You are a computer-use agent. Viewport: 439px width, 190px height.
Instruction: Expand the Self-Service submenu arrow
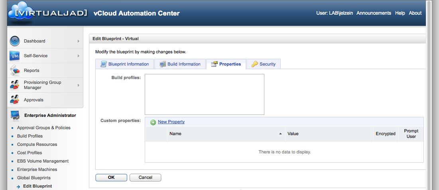pos(79,56)
